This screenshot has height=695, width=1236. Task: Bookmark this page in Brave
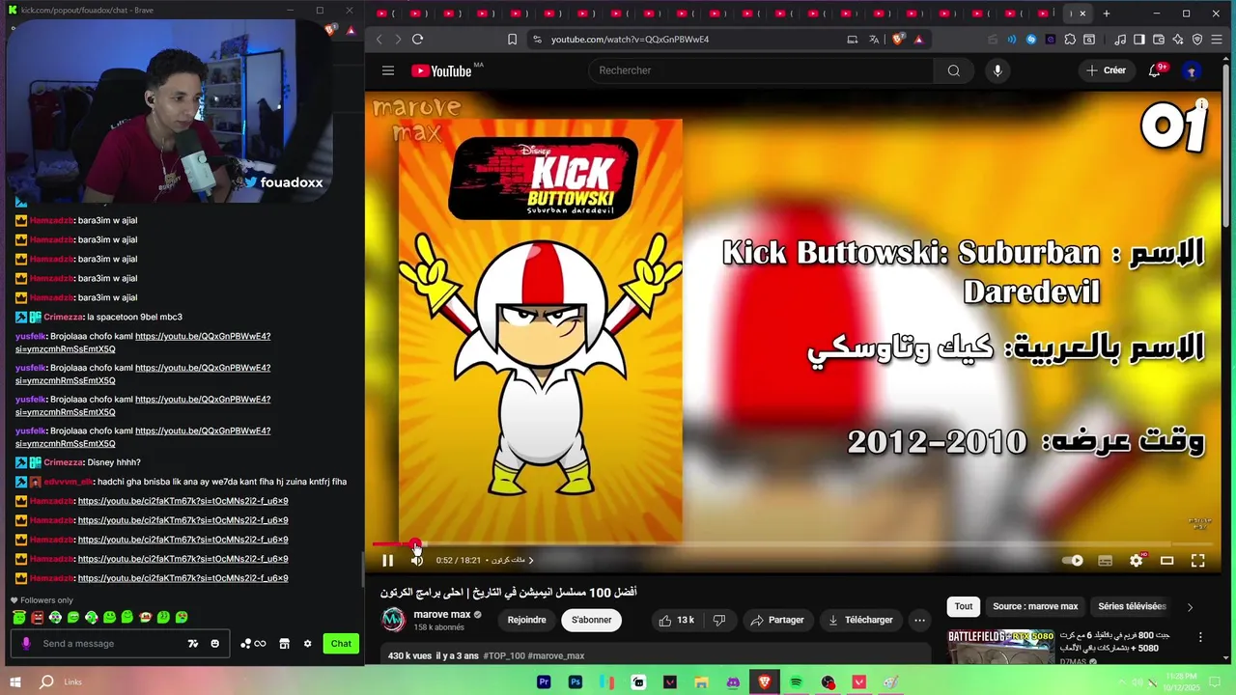512,40
